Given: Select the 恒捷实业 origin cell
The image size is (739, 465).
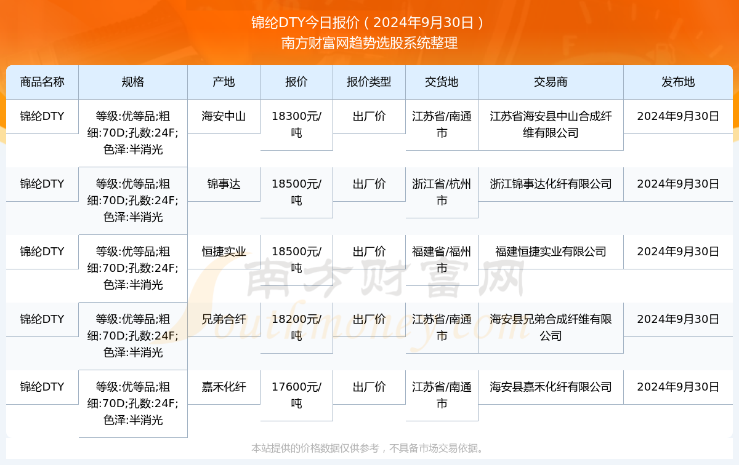Looking at the screenshot, I should (224, 252).
